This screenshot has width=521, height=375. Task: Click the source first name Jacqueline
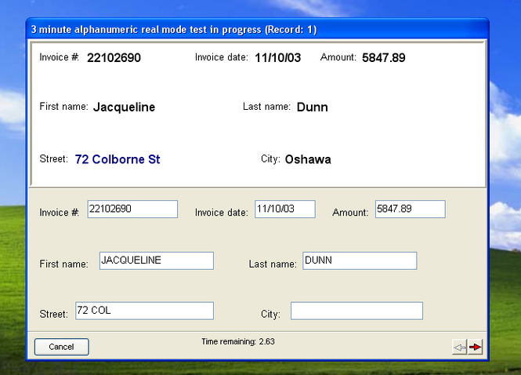(125, 107)
